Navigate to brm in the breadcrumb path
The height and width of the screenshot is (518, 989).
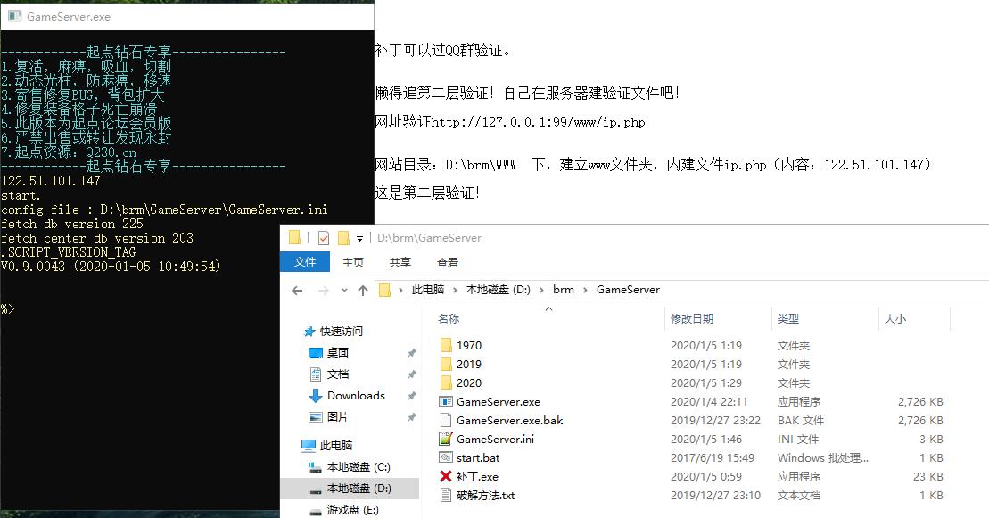pyautogui.click(x=563, y=290)
